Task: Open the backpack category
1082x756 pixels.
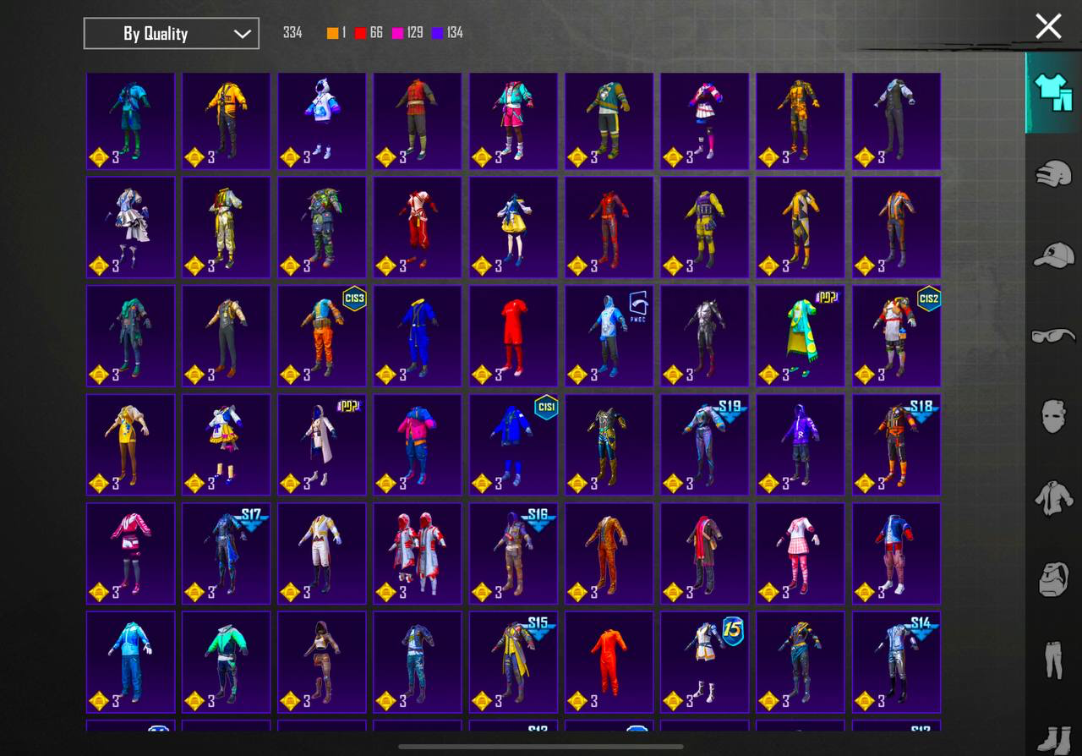Action: pos(1053,578)
